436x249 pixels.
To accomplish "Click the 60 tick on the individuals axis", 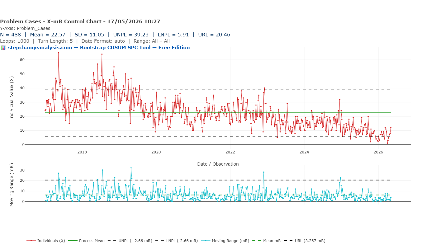I will point(22,59).
